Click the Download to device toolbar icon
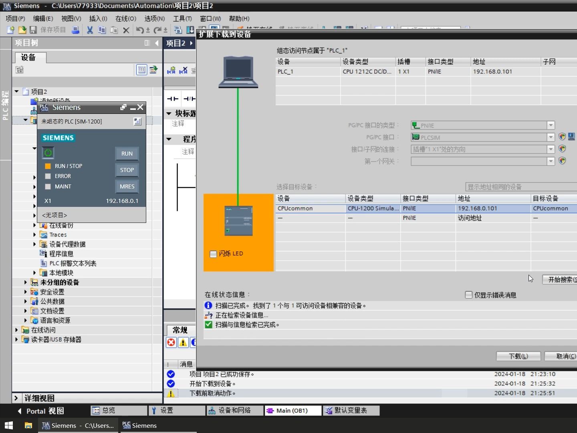577x433 pixels. tap(190, 30)
